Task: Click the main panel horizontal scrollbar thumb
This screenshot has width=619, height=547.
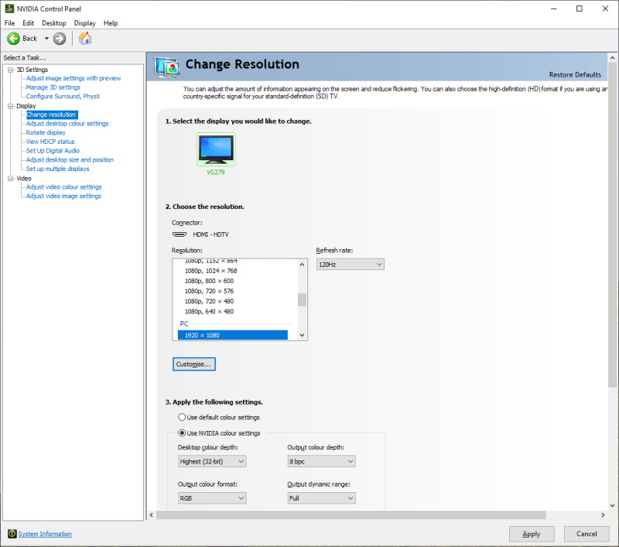Action: 351,515
